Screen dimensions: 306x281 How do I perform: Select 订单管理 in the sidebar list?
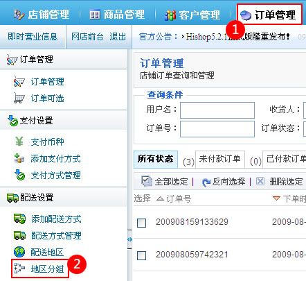click(x=48, y=81)
